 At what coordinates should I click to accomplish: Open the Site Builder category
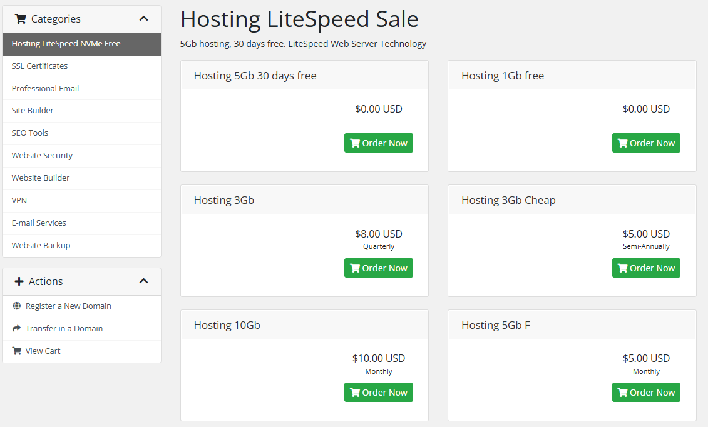click(x=82, y=111)
